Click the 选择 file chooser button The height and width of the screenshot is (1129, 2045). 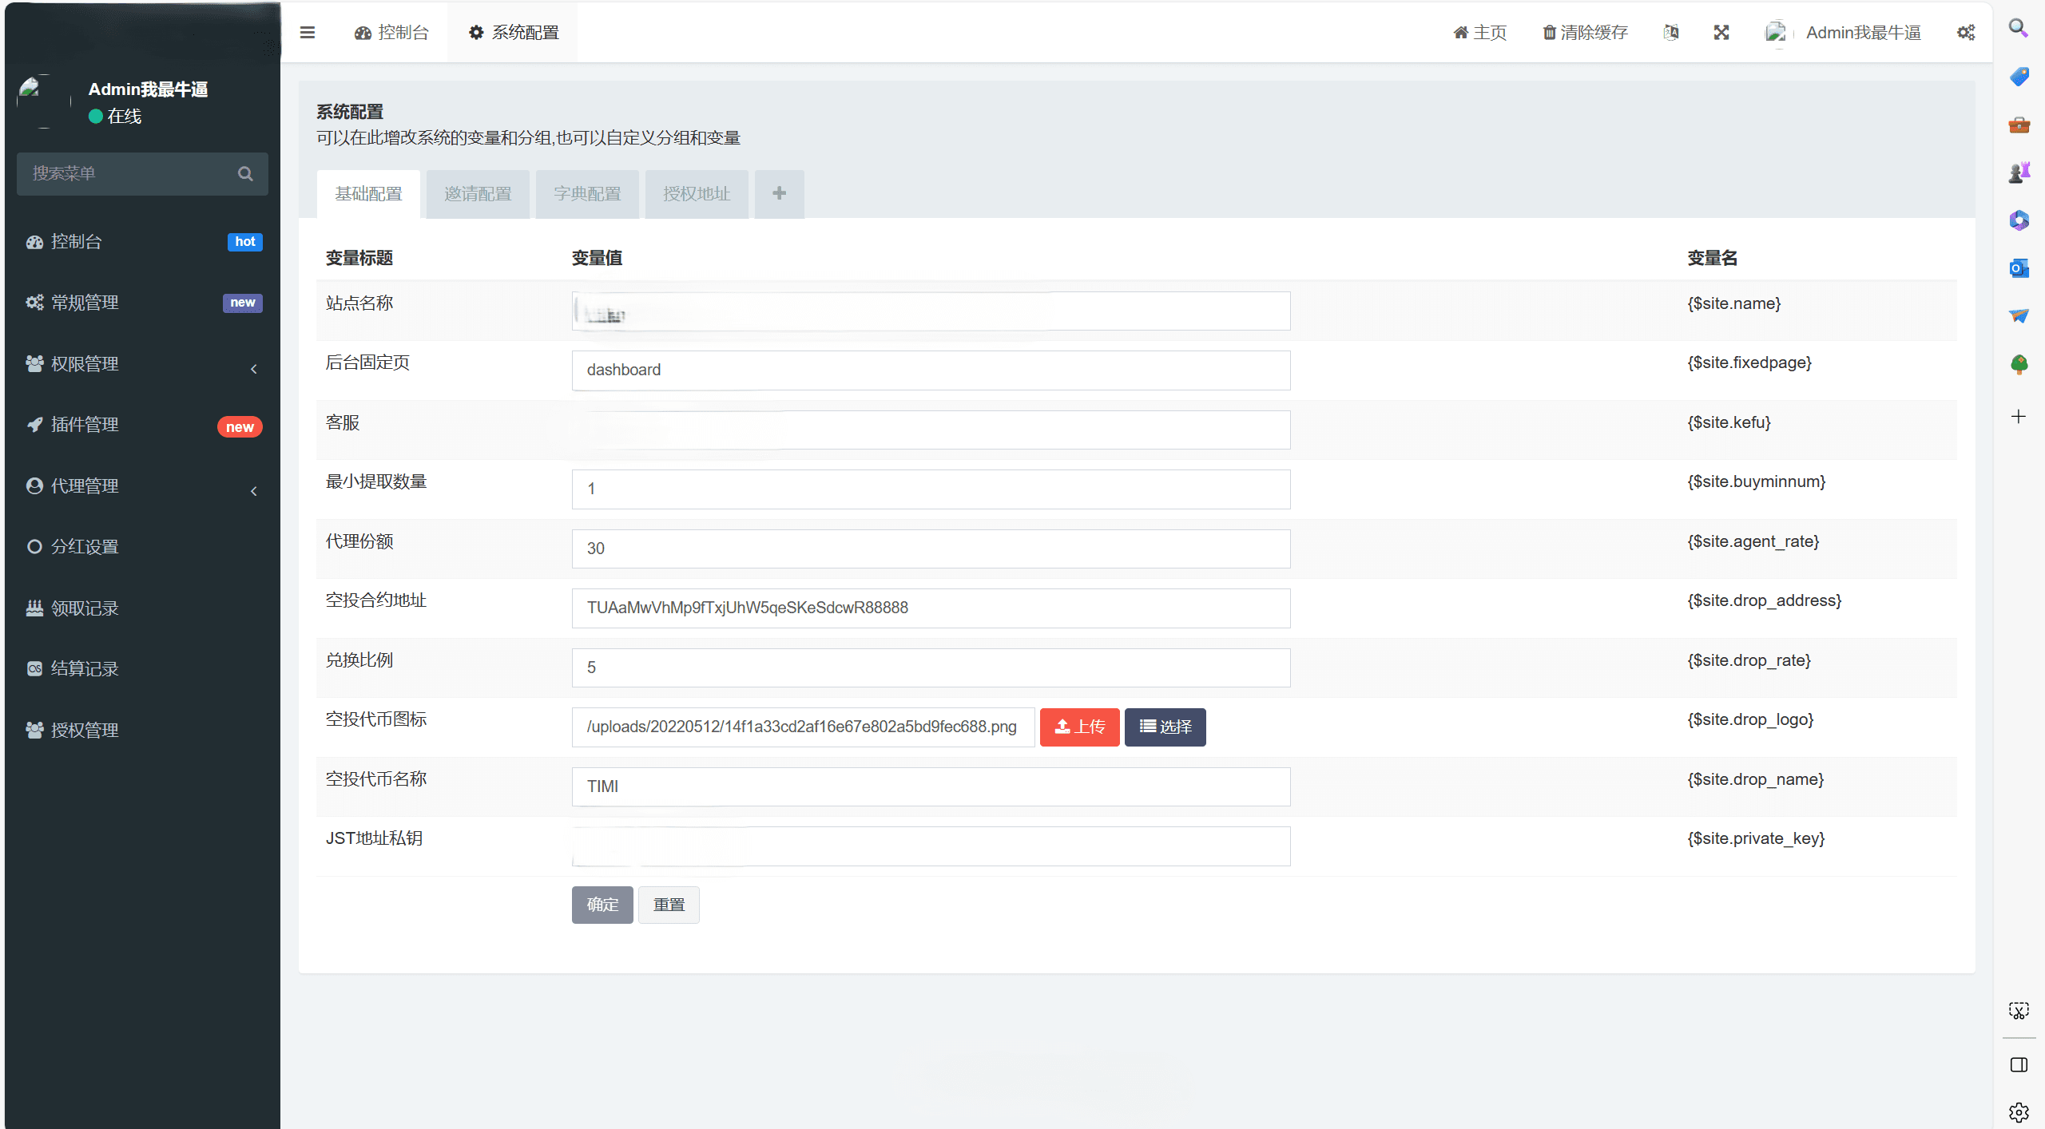pyautogui.click(x=1165, y=727)
